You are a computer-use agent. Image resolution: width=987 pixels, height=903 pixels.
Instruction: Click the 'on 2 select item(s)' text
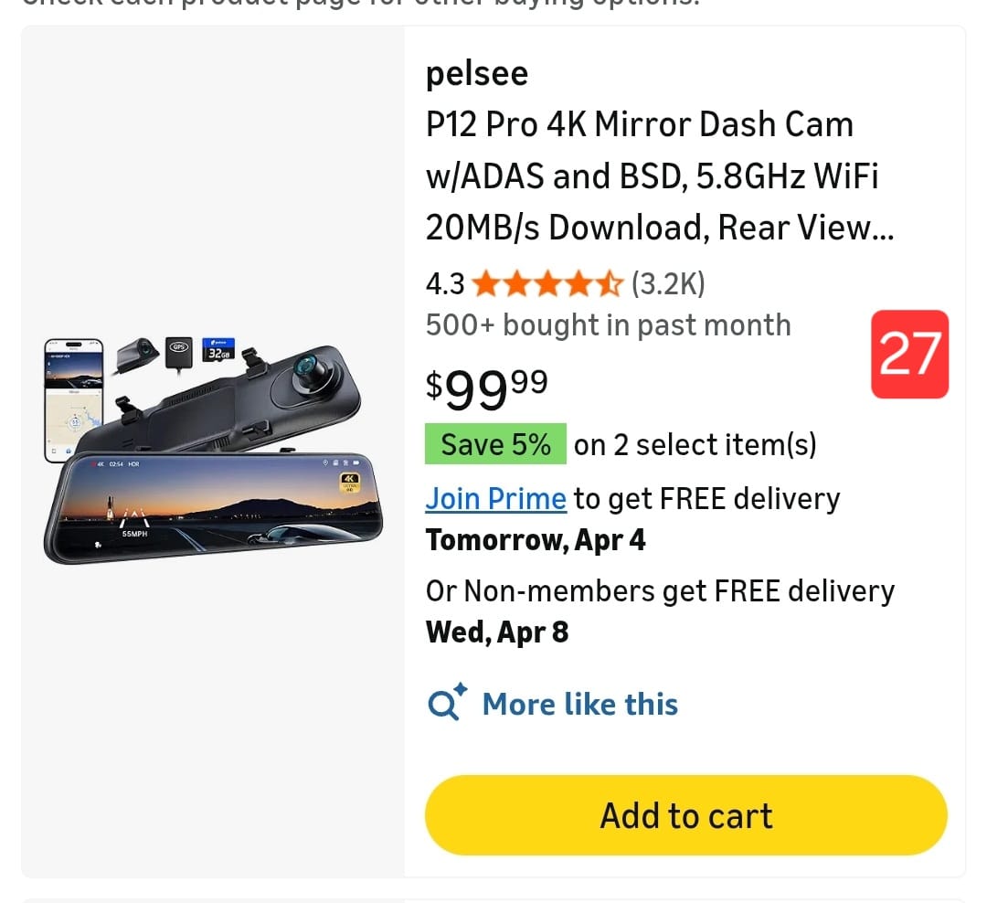(695, 445)
